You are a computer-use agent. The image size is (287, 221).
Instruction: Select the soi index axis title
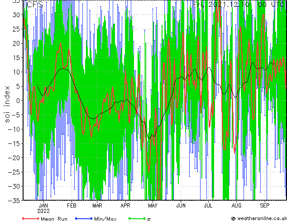click(7, 104)
